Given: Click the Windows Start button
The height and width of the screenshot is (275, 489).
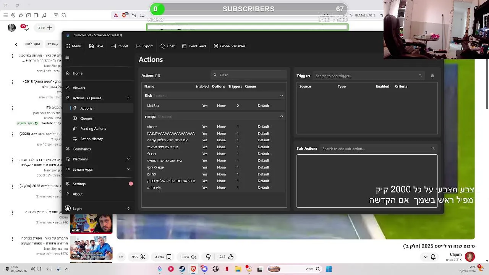Looking at the screenshot, I should tap(329, 269).
